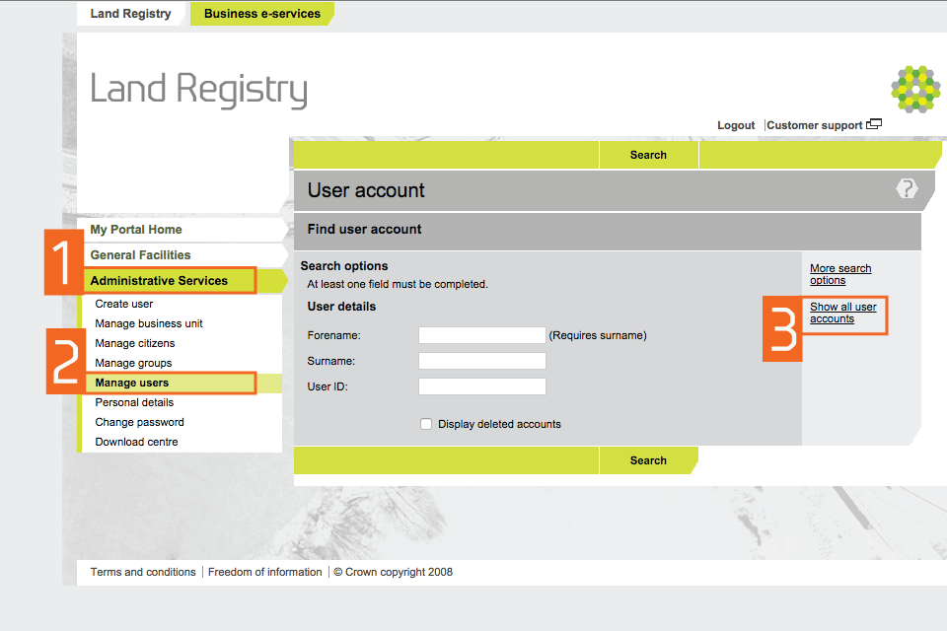947x631 pixels.
Task: Click the Forename input field
Action: pyautogui.click(x=481, y=335)
